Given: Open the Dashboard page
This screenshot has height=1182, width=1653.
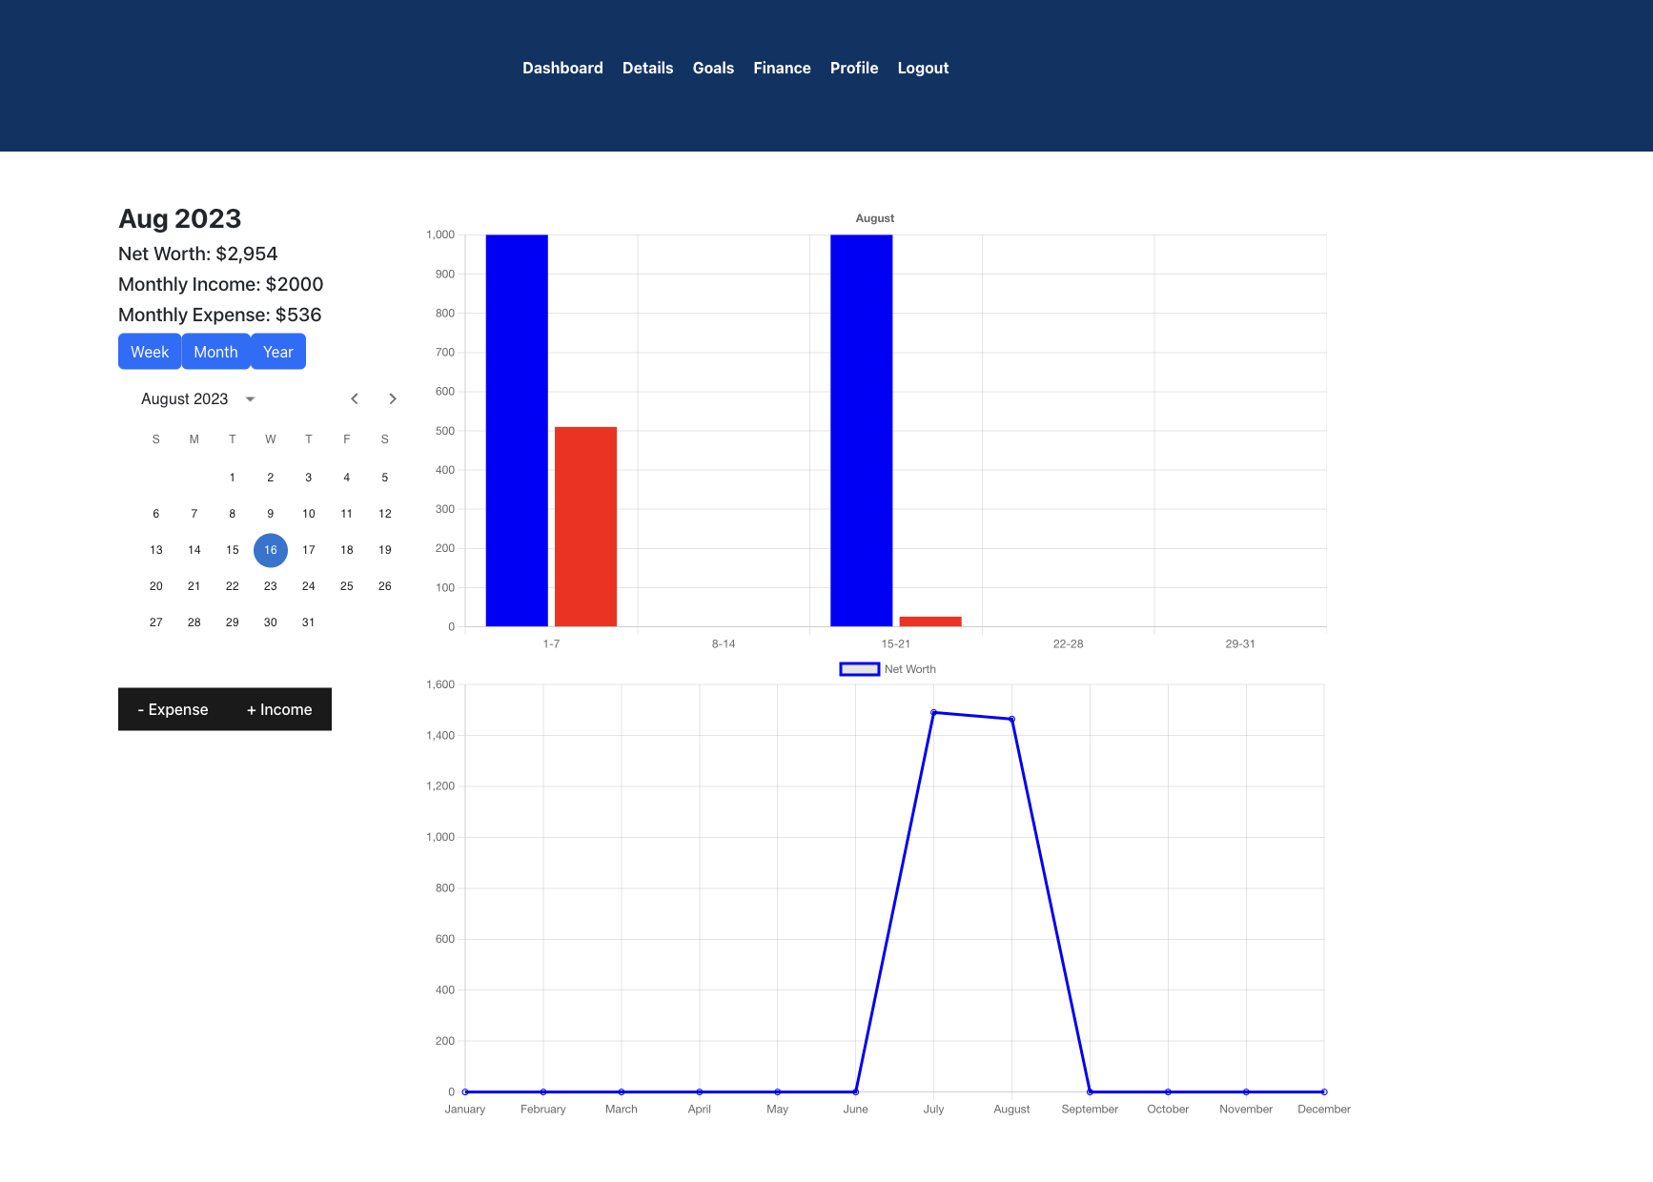Looking at the screenshot, I should [562, 68].
